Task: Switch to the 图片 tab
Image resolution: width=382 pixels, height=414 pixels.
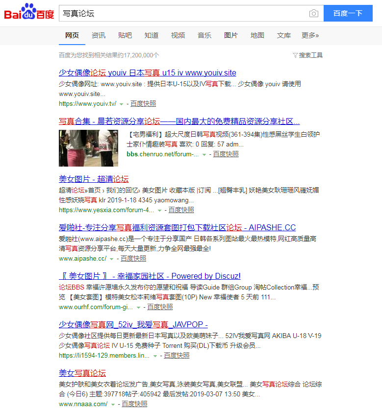Action: coord(230,35)
